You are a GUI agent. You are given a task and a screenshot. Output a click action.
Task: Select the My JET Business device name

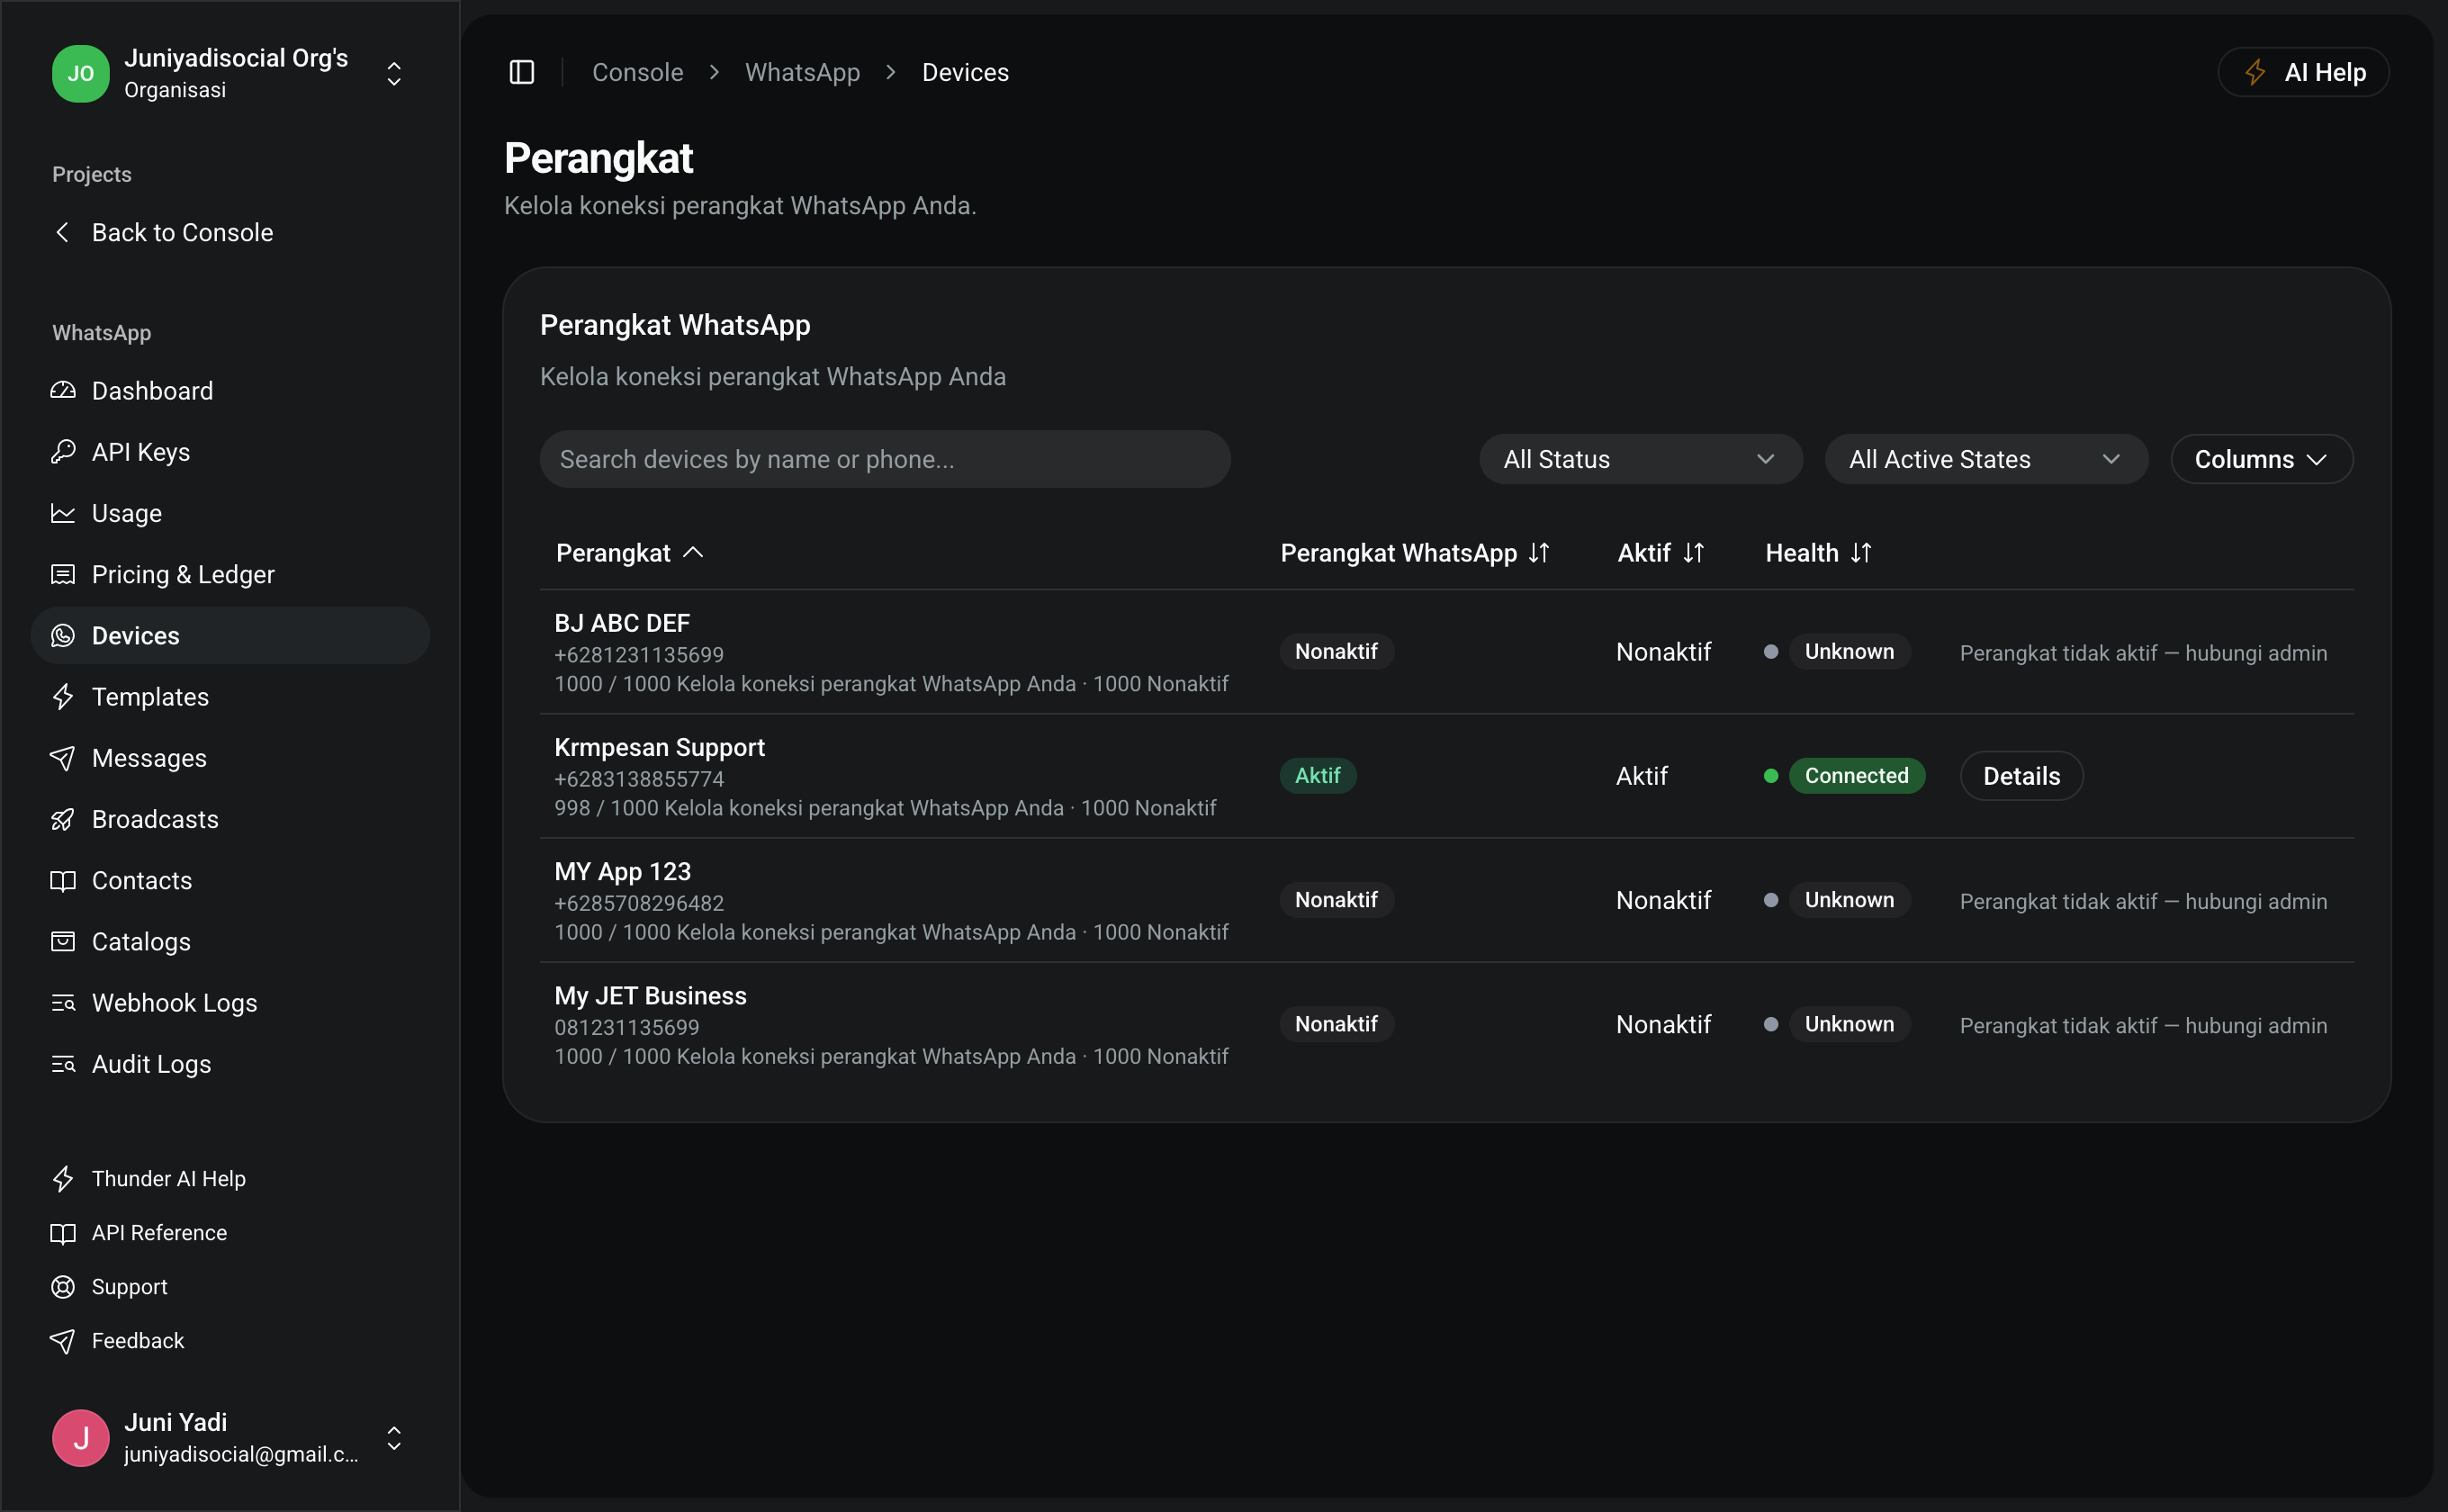point(650,995)
